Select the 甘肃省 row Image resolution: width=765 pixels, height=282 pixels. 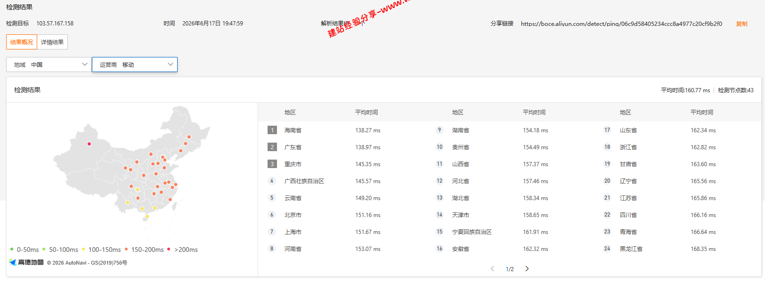point(677,164)
